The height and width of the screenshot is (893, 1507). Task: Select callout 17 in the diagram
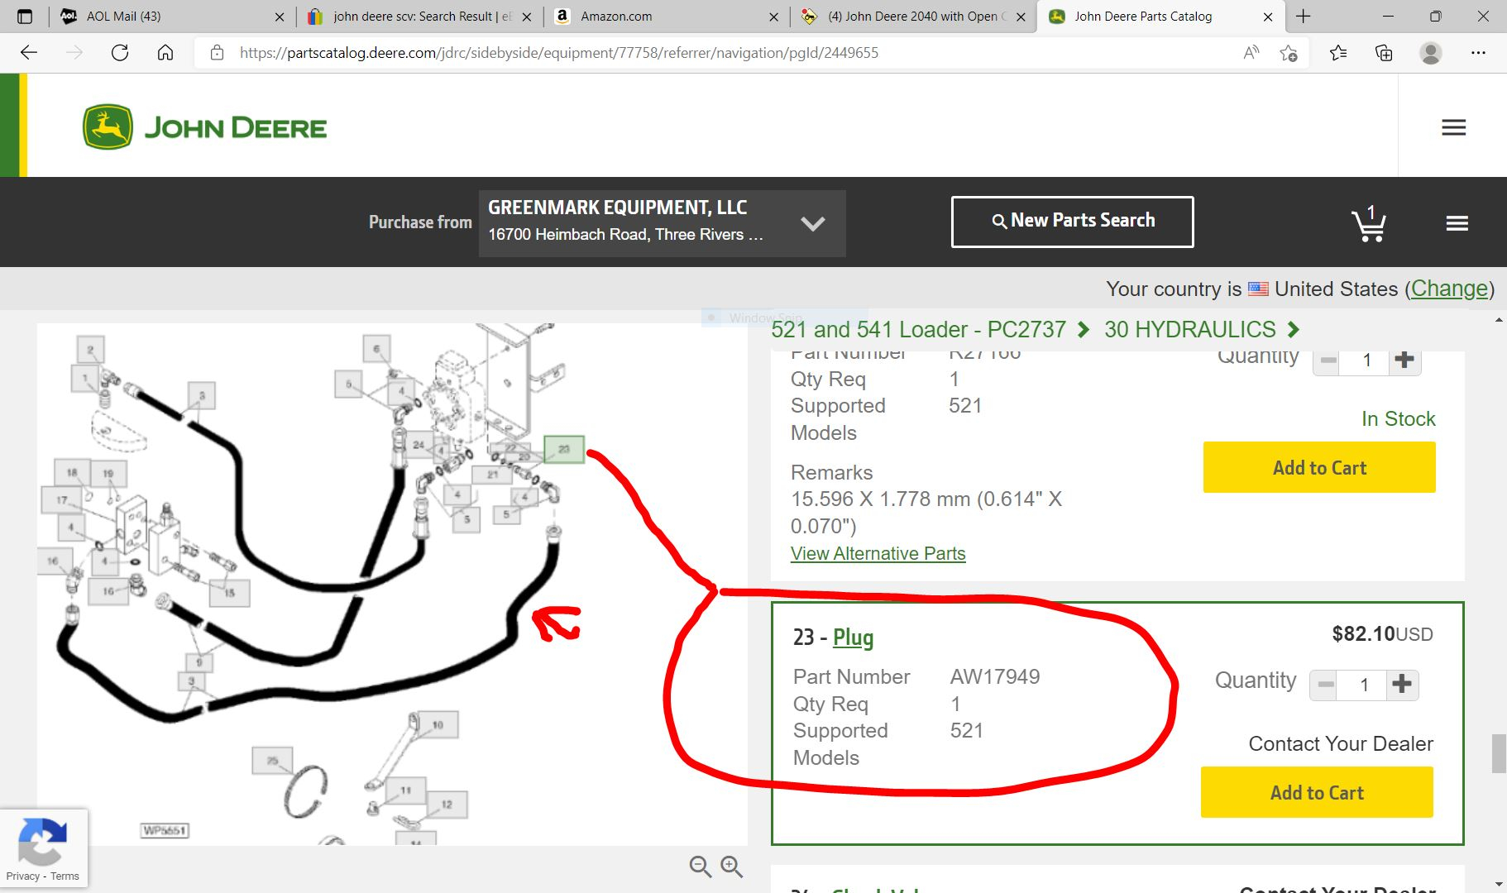62,499
